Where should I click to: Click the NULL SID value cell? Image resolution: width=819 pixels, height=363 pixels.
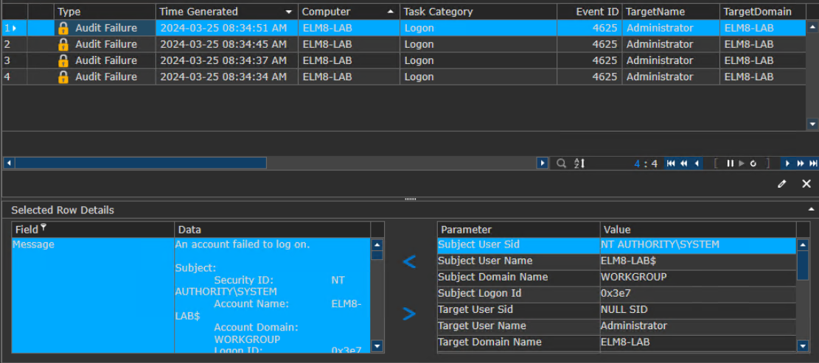coord(698,310)
